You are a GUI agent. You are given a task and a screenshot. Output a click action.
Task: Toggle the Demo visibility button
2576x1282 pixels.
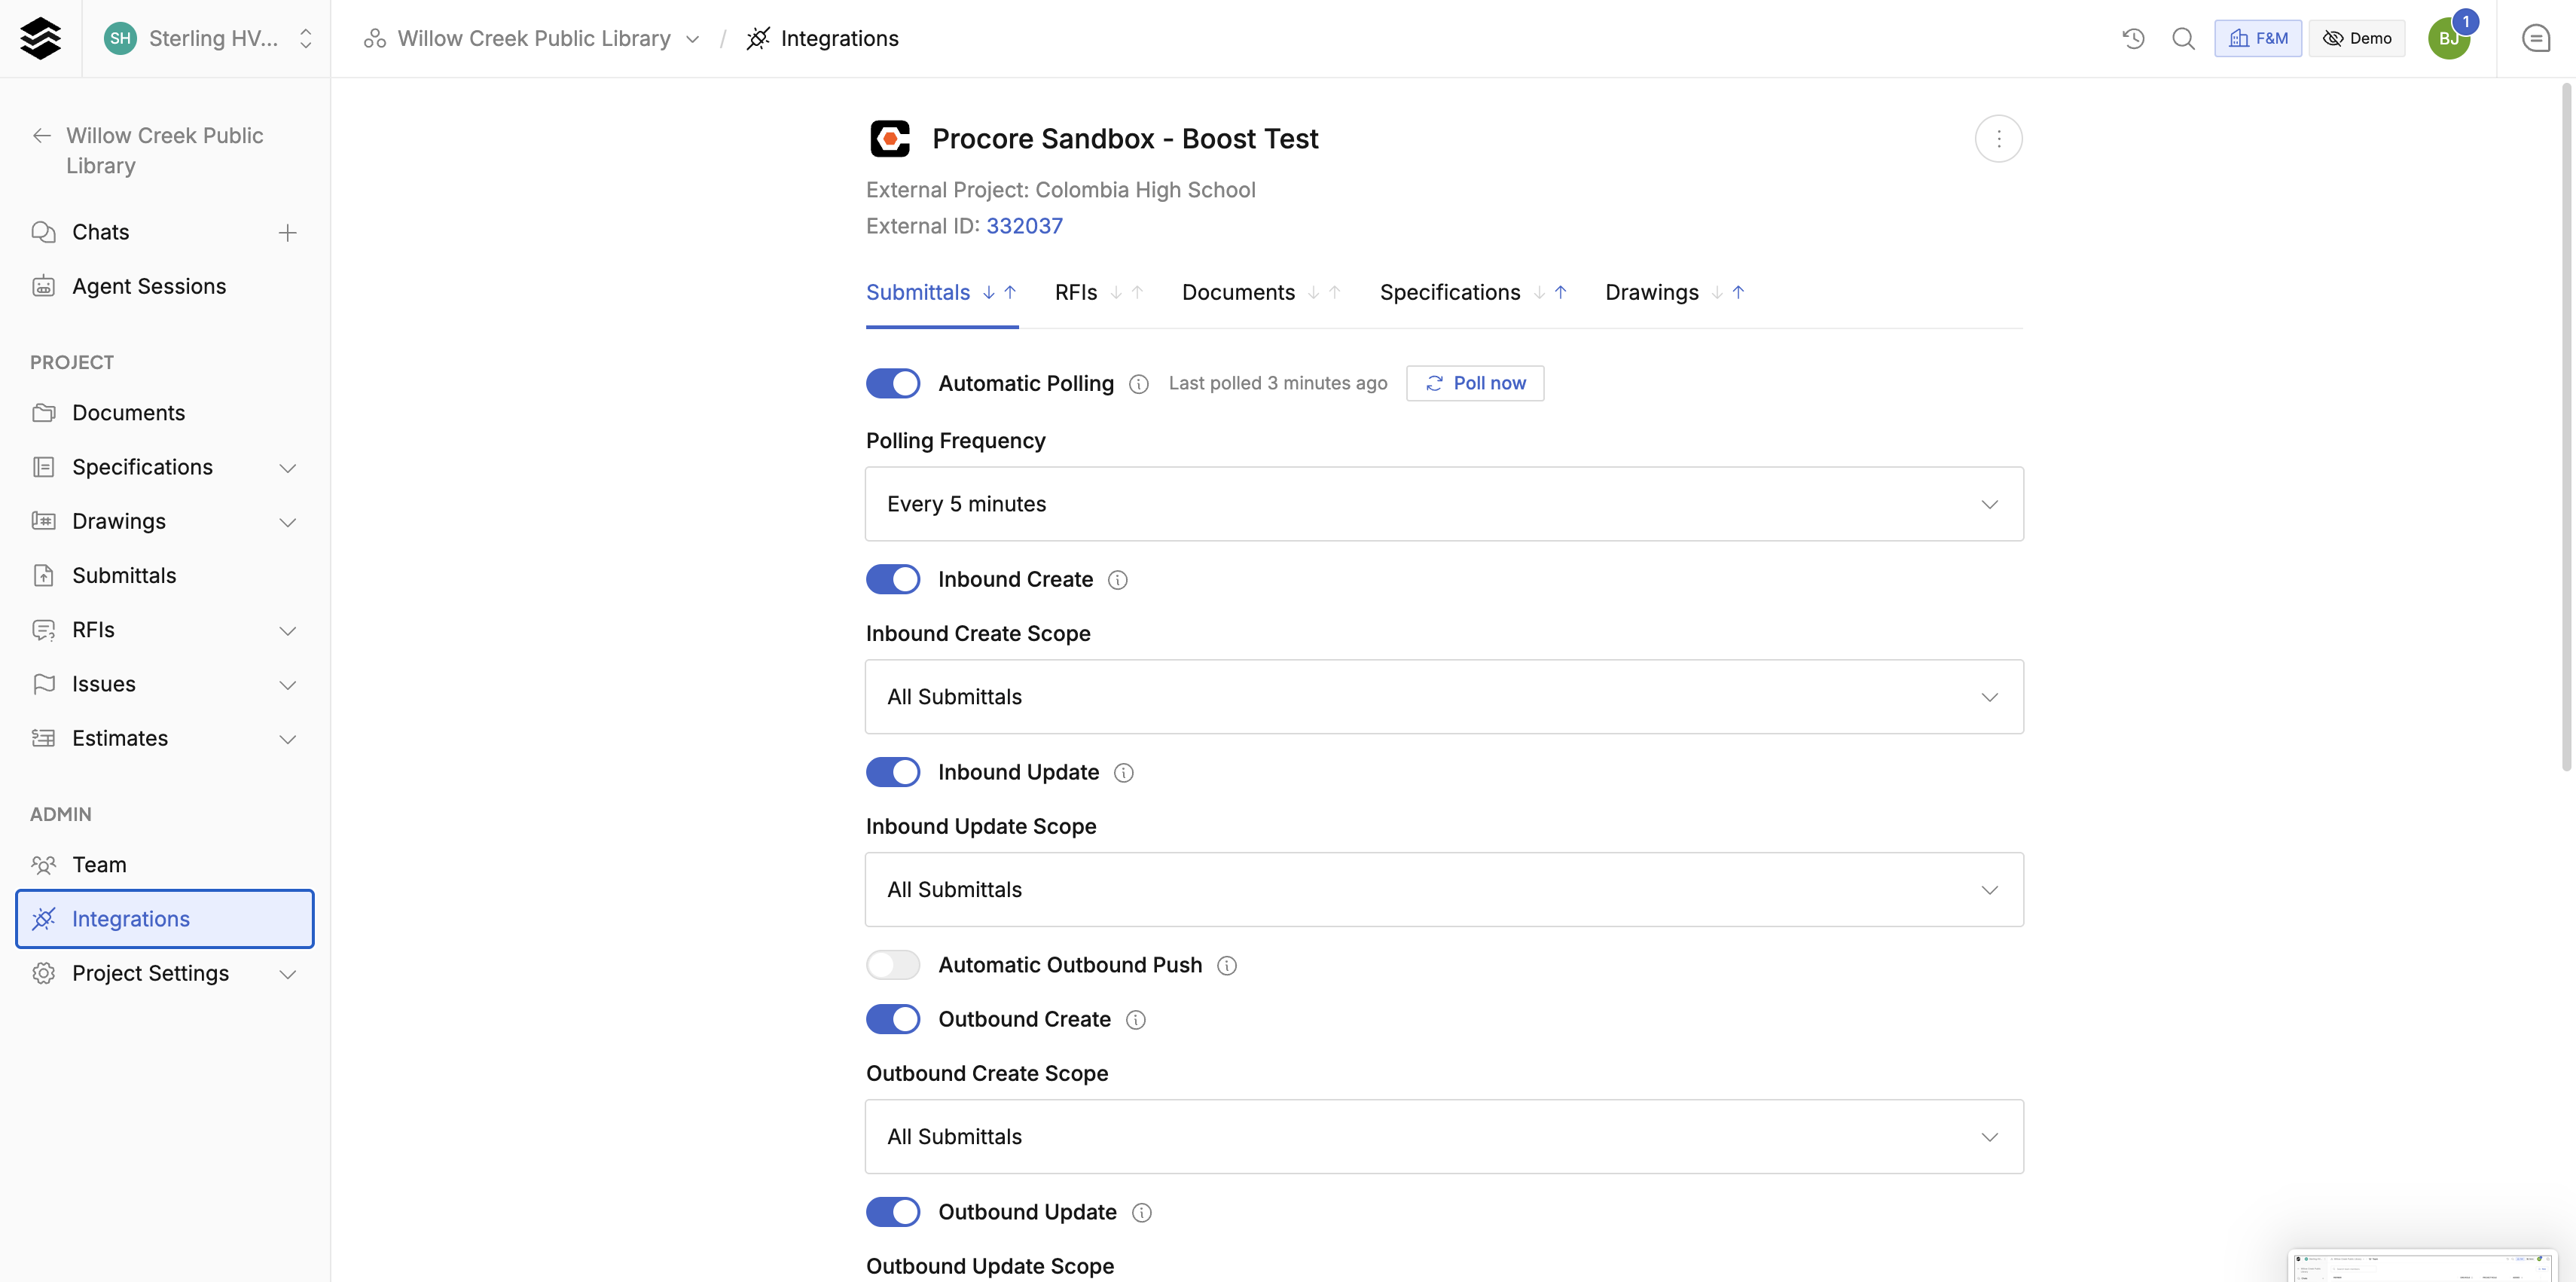click(x=2356, y=38)
